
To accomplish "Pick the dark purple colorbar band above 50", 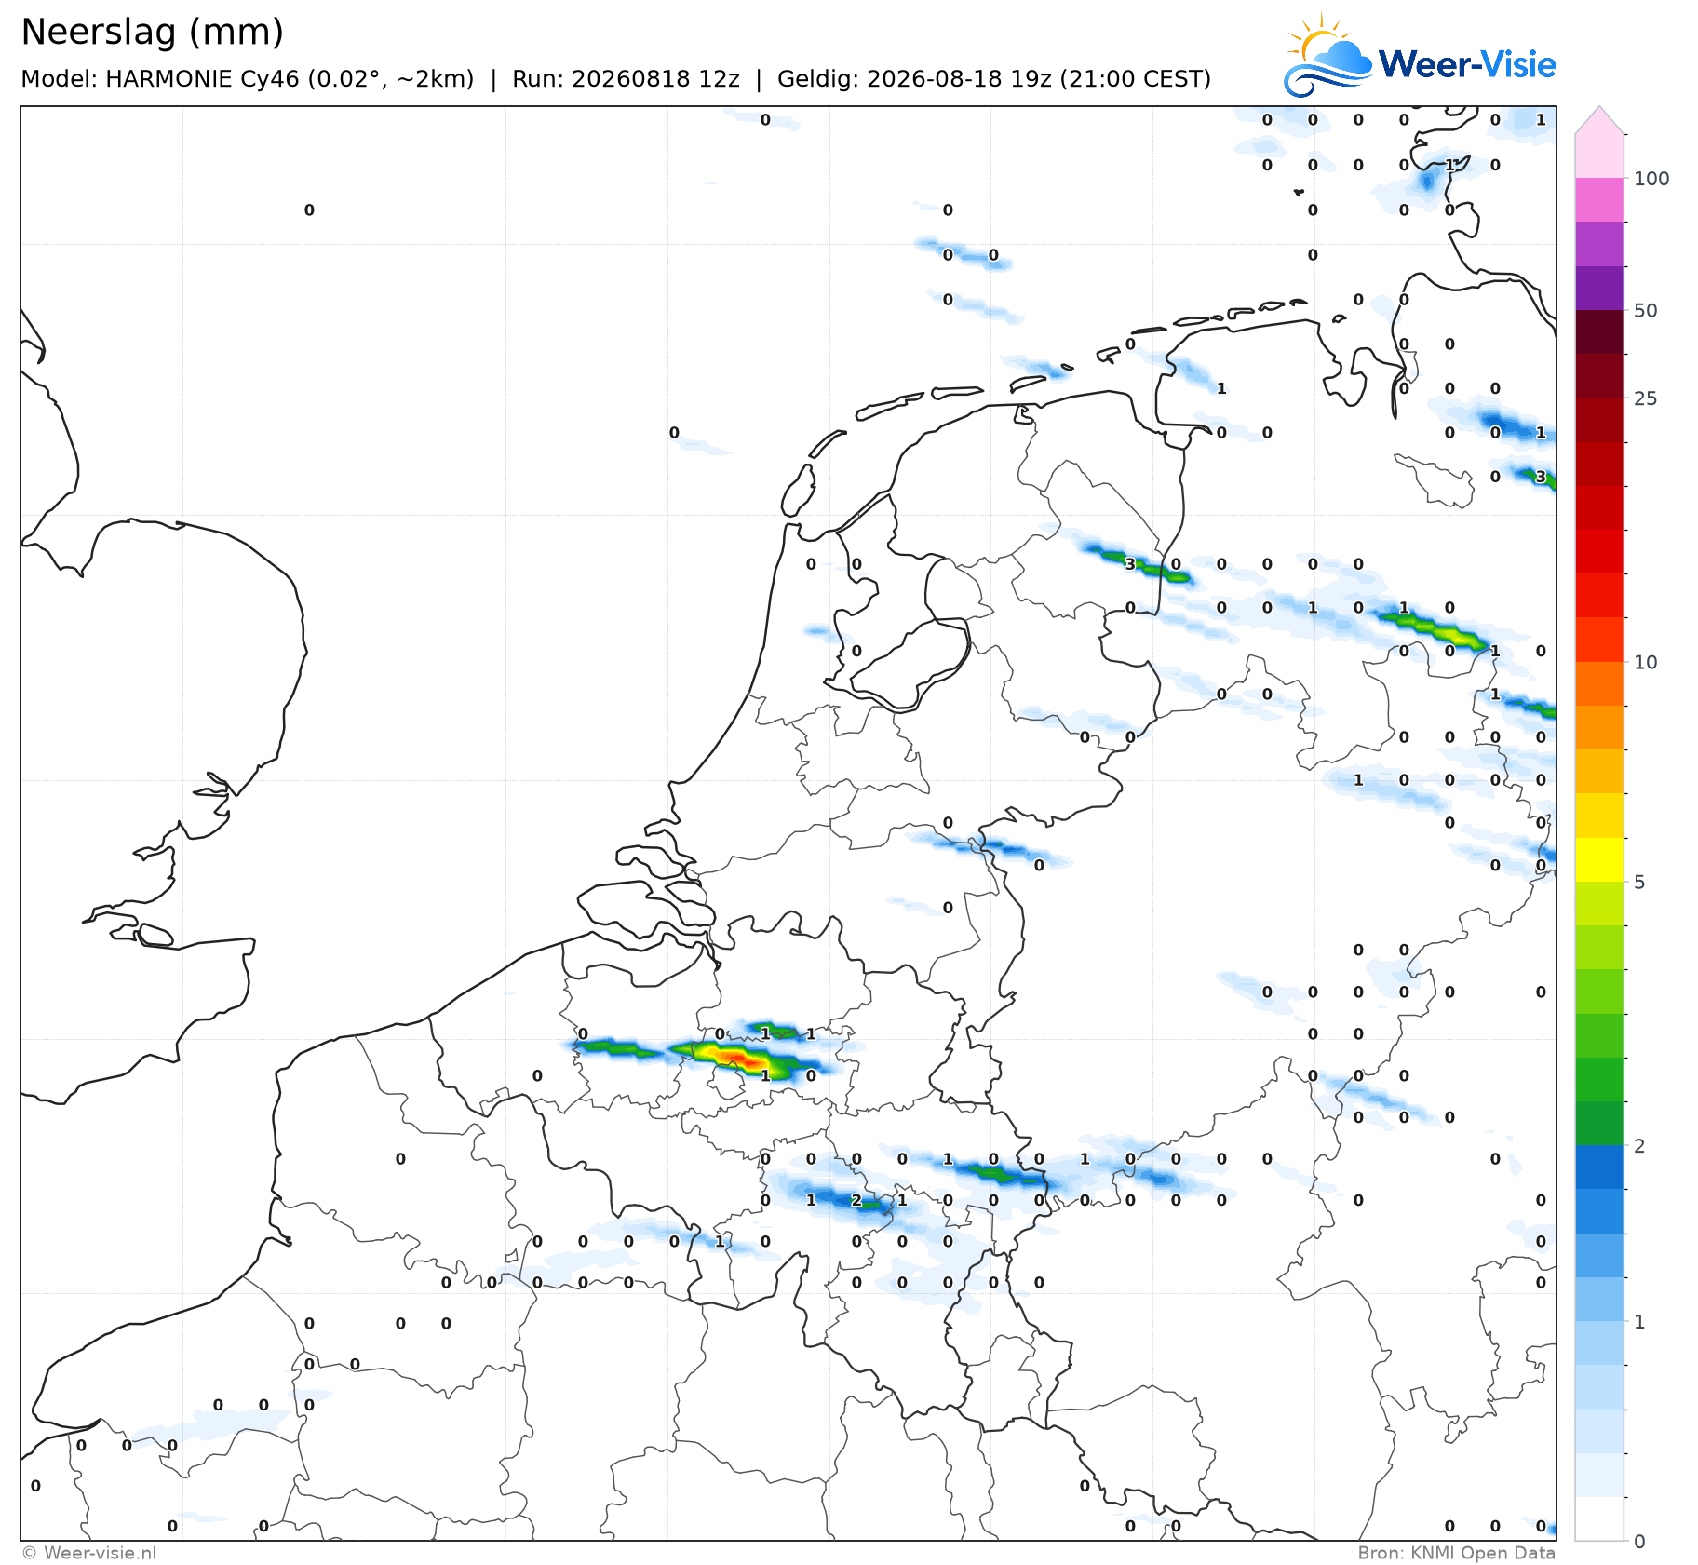I will pos(1599,288).
